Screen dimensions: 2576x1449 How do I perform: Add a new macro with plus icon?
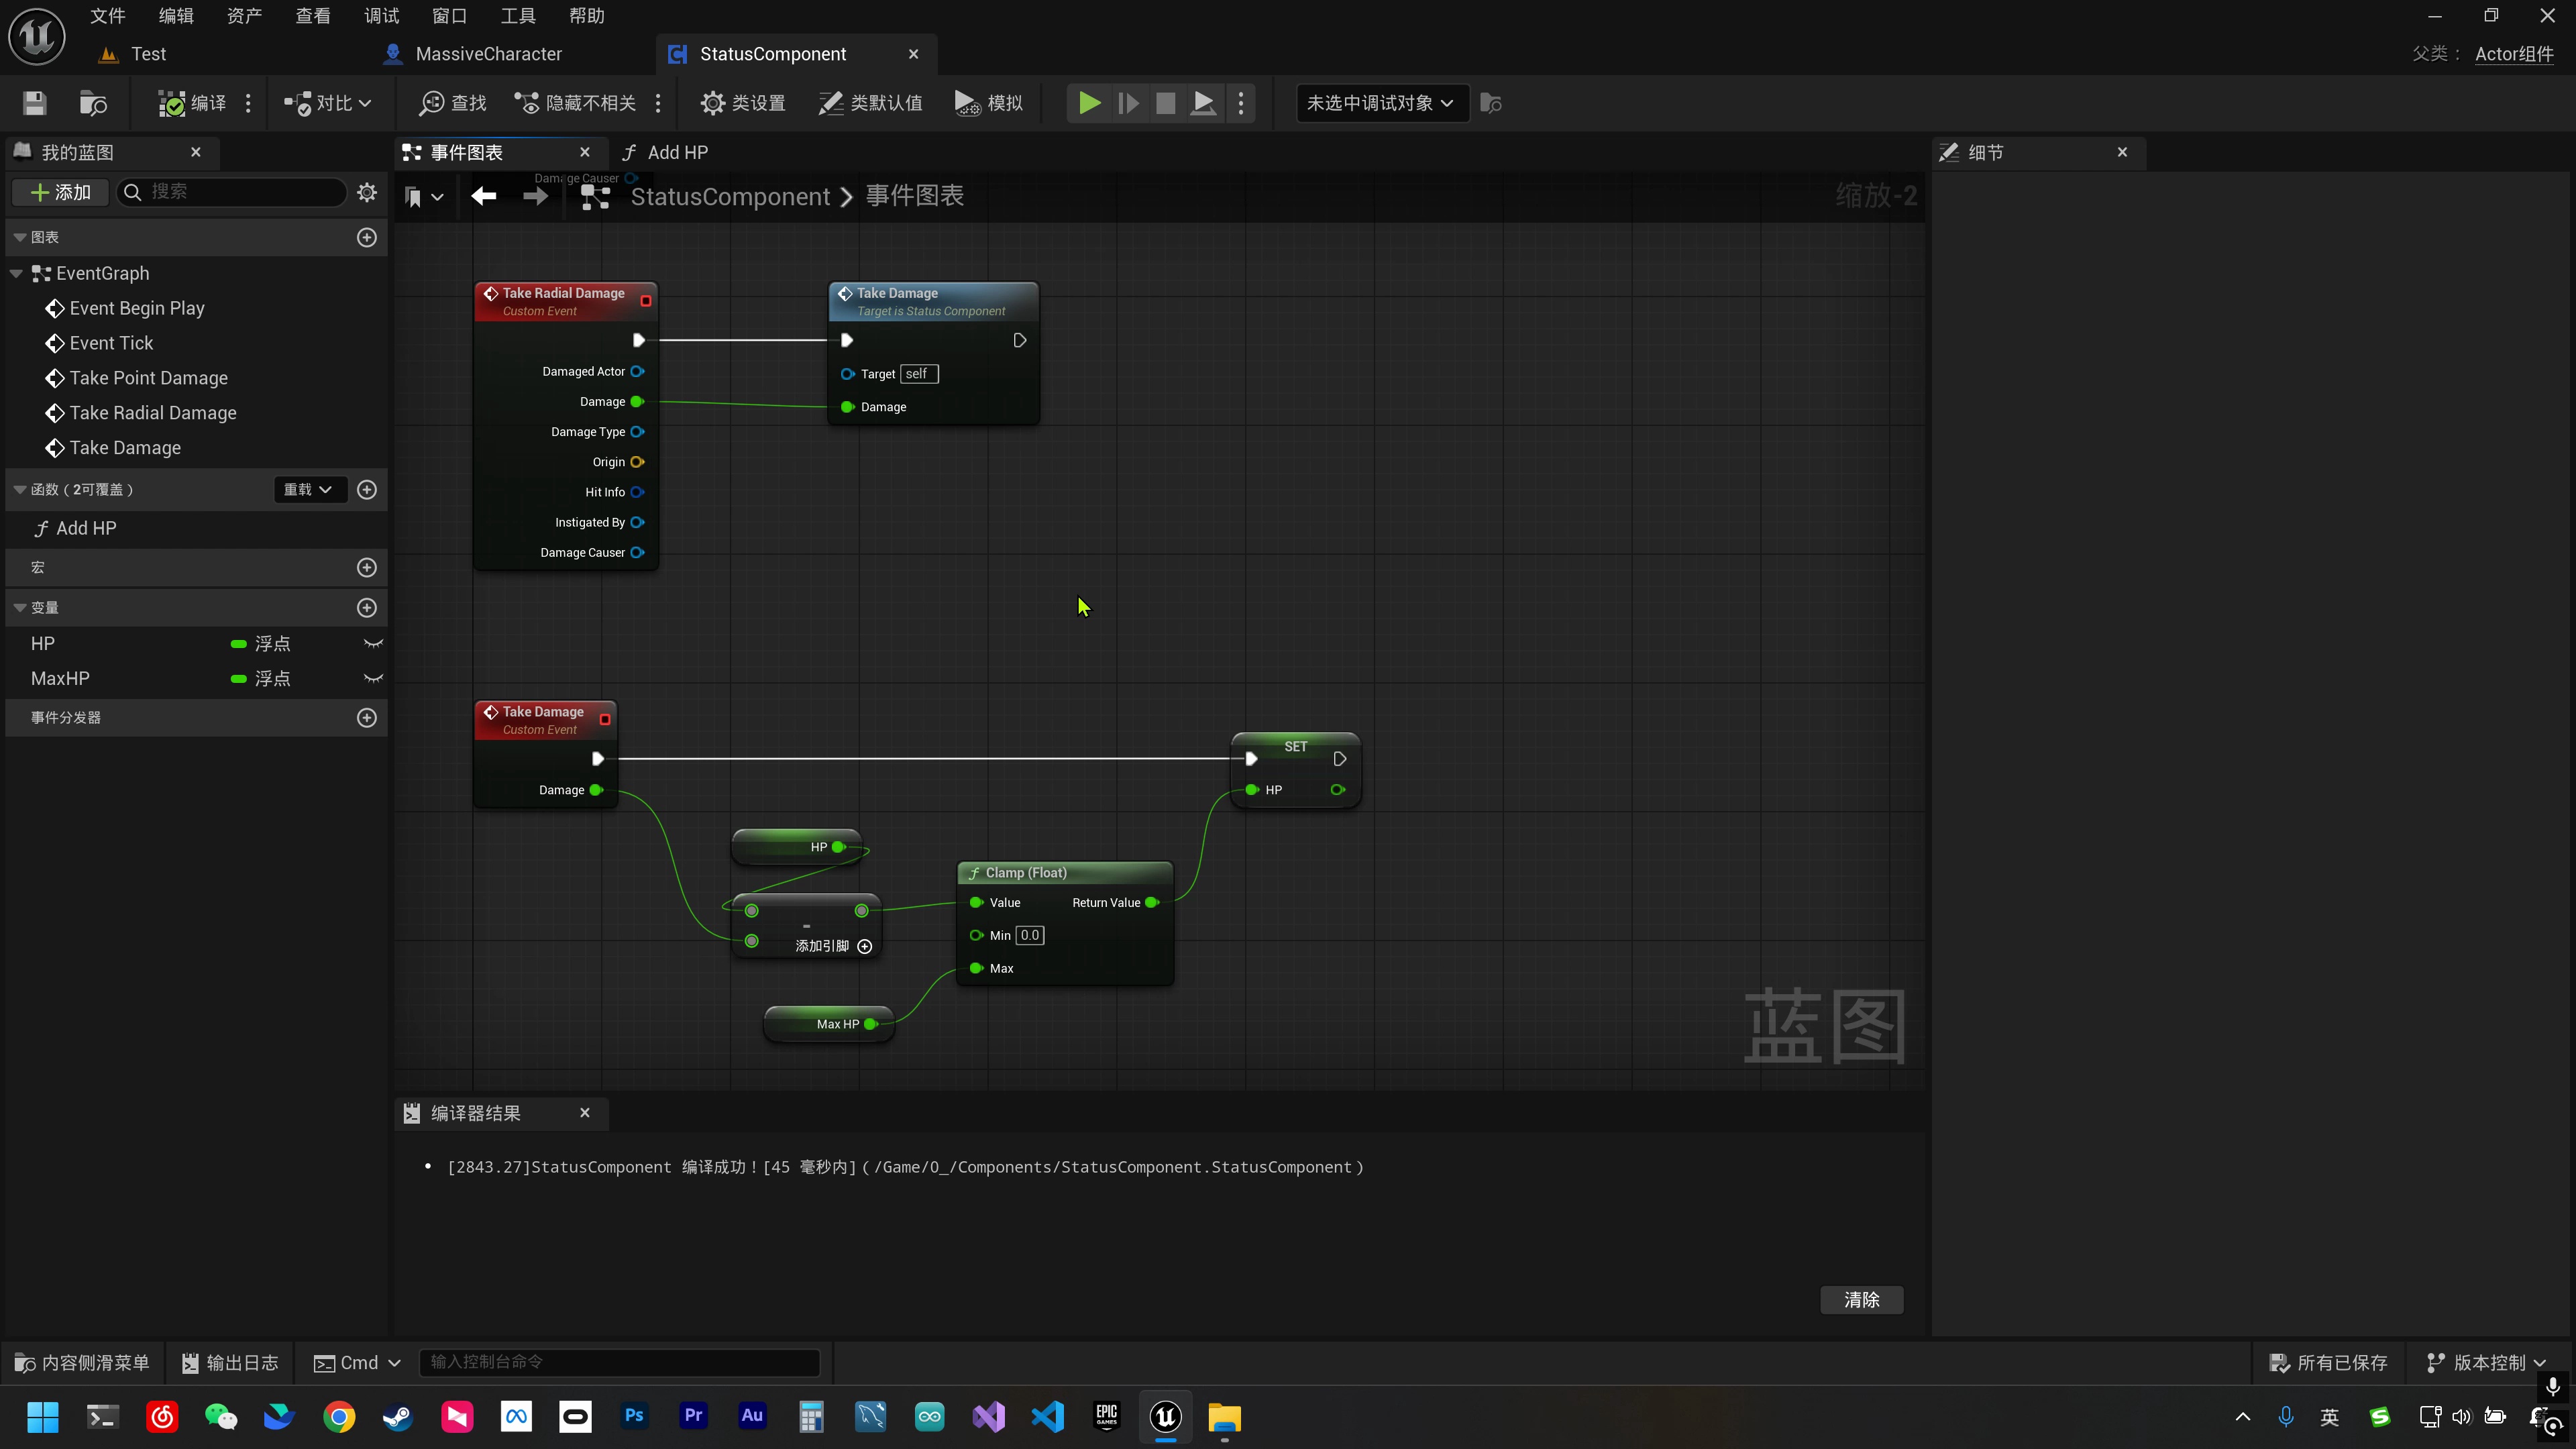[367, 567]
